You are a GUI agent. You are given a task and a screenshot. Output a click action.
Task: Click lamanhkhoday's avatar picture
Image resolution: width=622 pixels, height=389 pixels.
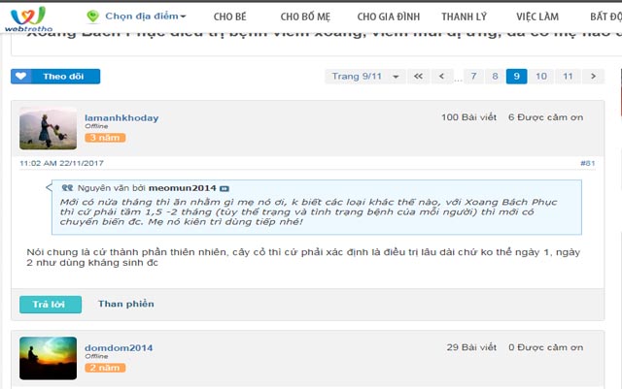[x=48, y=128]
